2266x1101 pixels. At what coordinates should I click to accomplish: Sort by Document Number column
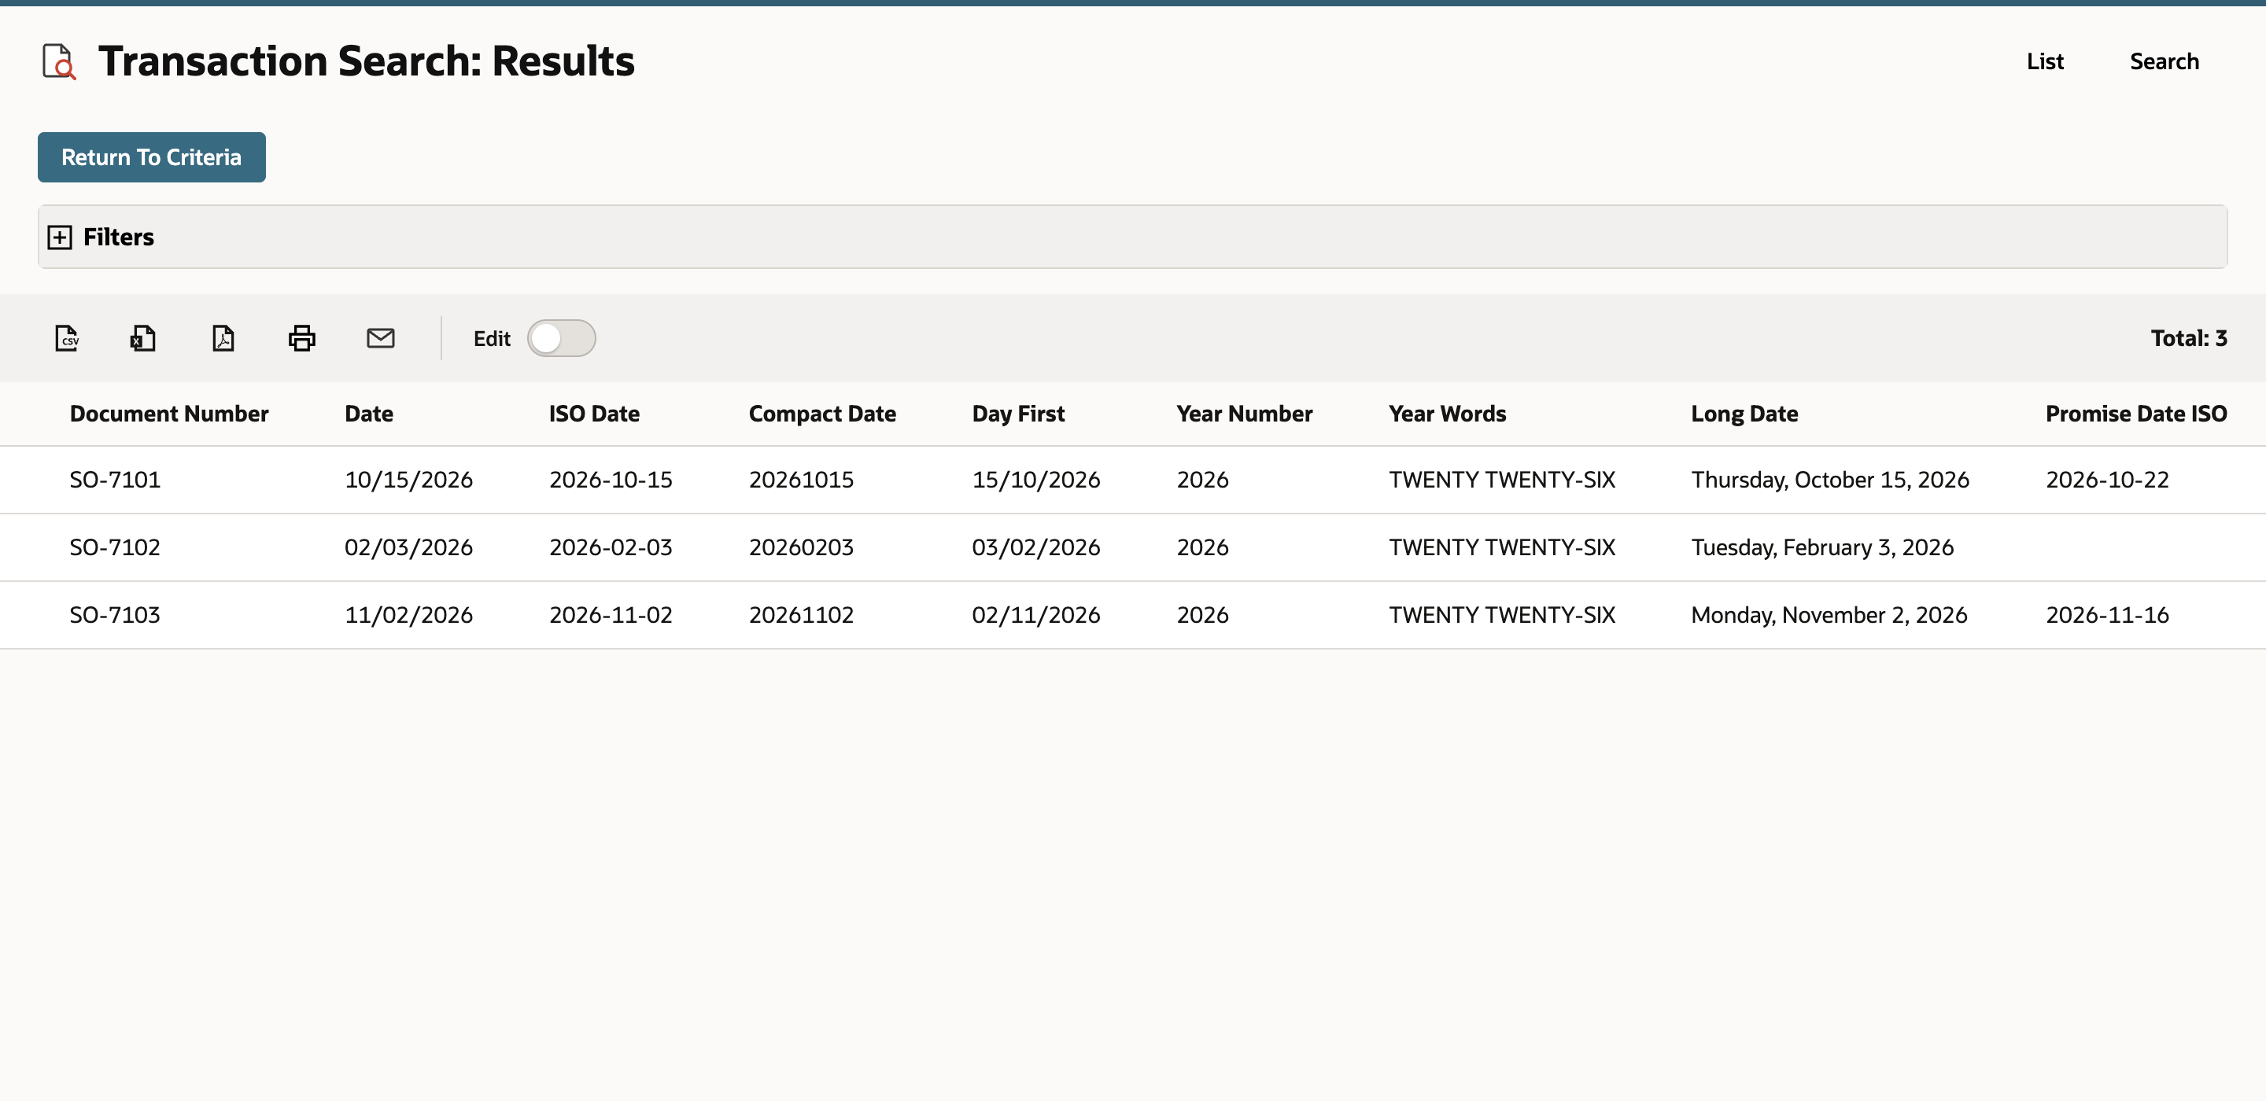pyautogui.click(x=169, y=414)
